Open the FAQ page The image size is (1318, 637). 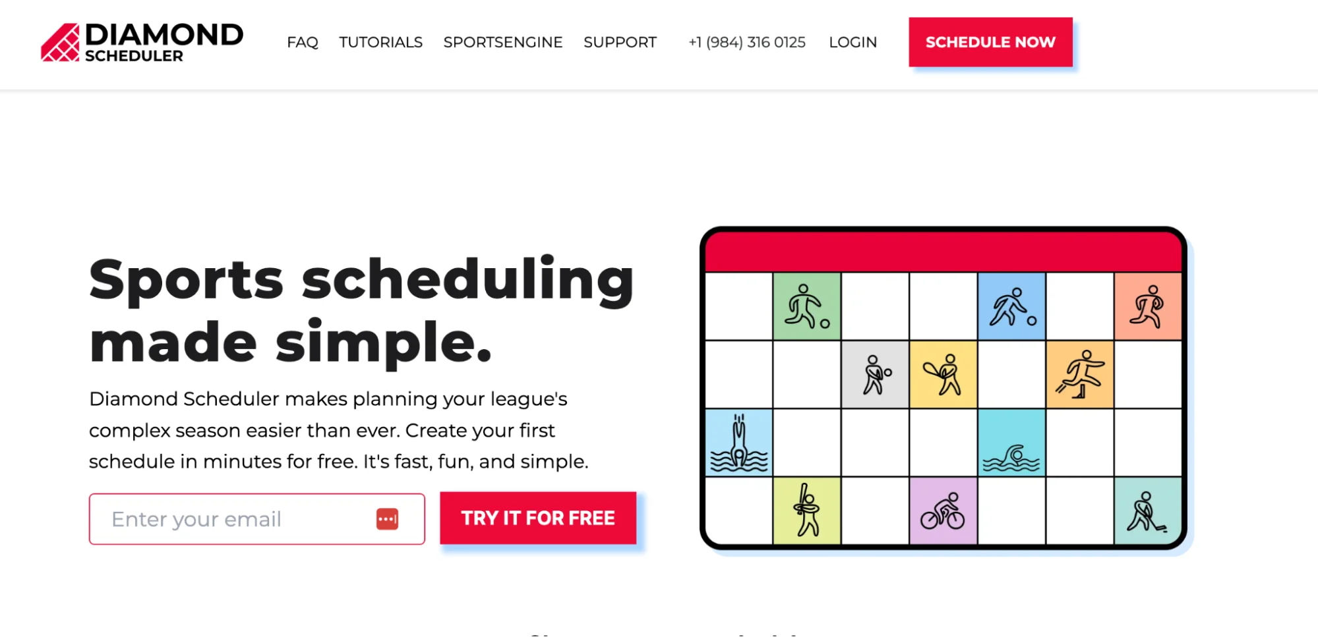pos(303,42)
